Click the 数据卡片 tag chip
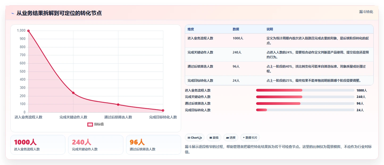This screenshot has width=384, height=165. pyautogui.click(x=250, y=138)
